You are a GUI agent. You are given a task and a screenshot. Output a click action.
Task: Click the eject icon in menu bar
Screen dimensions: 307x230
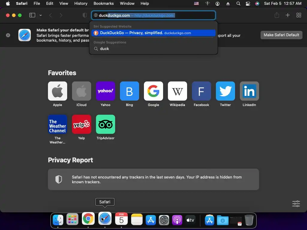pyautogui.click(x=228, y=4)
